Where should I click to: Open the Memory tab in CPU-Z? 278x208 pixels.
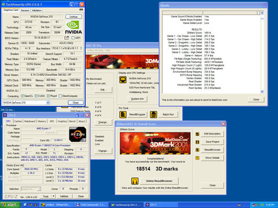pos(42,121)
